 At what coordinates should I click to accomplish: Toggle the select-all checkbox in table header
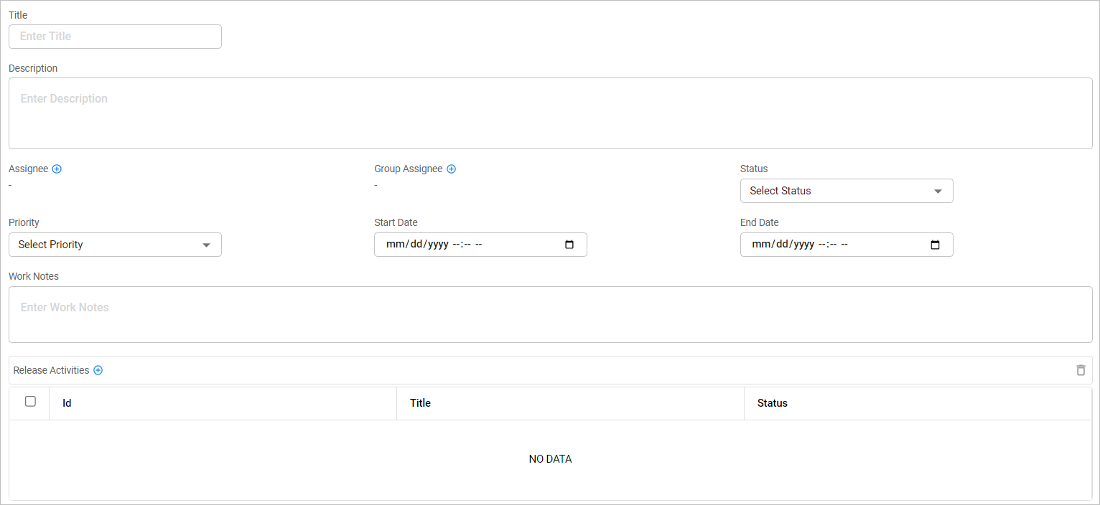(30, 402)
